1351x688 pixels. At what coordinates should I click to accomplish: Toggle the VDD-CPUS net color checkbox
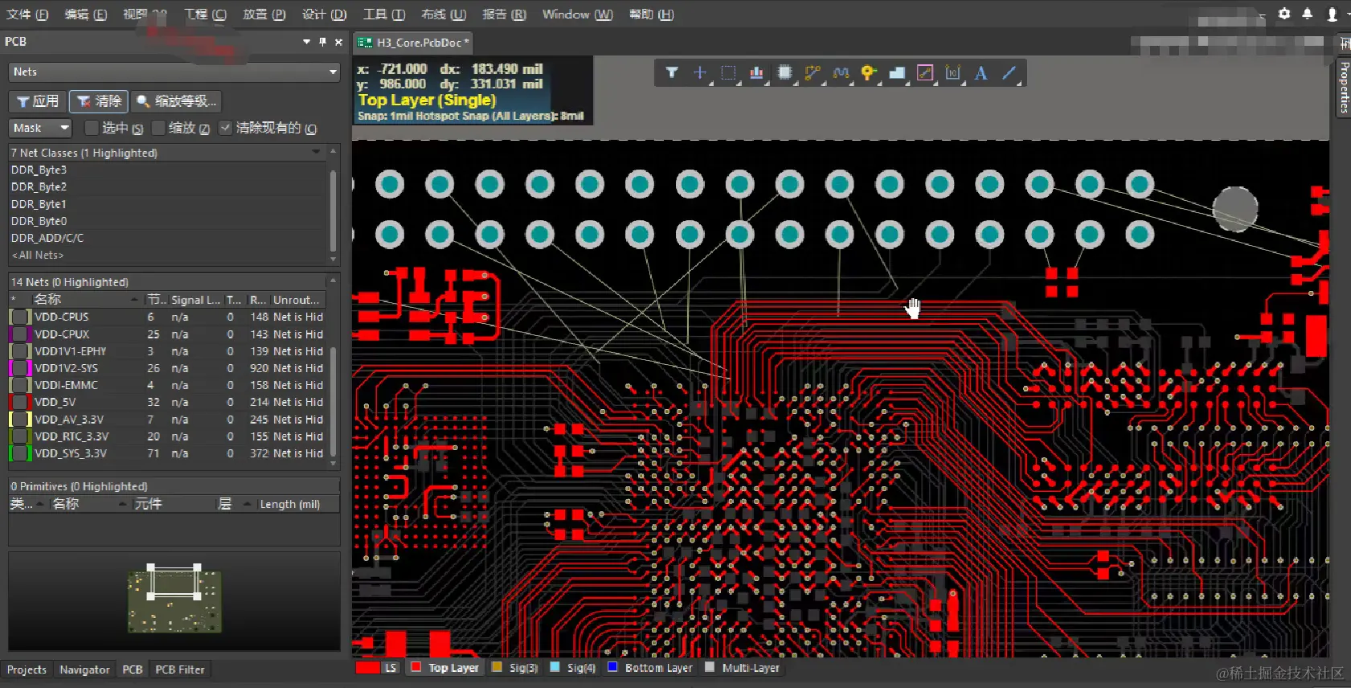(x=20, y=317)
